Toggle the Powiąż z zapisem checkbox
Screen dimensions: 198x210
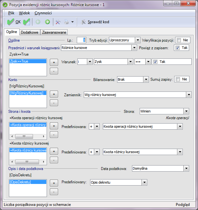click(177, 48)
